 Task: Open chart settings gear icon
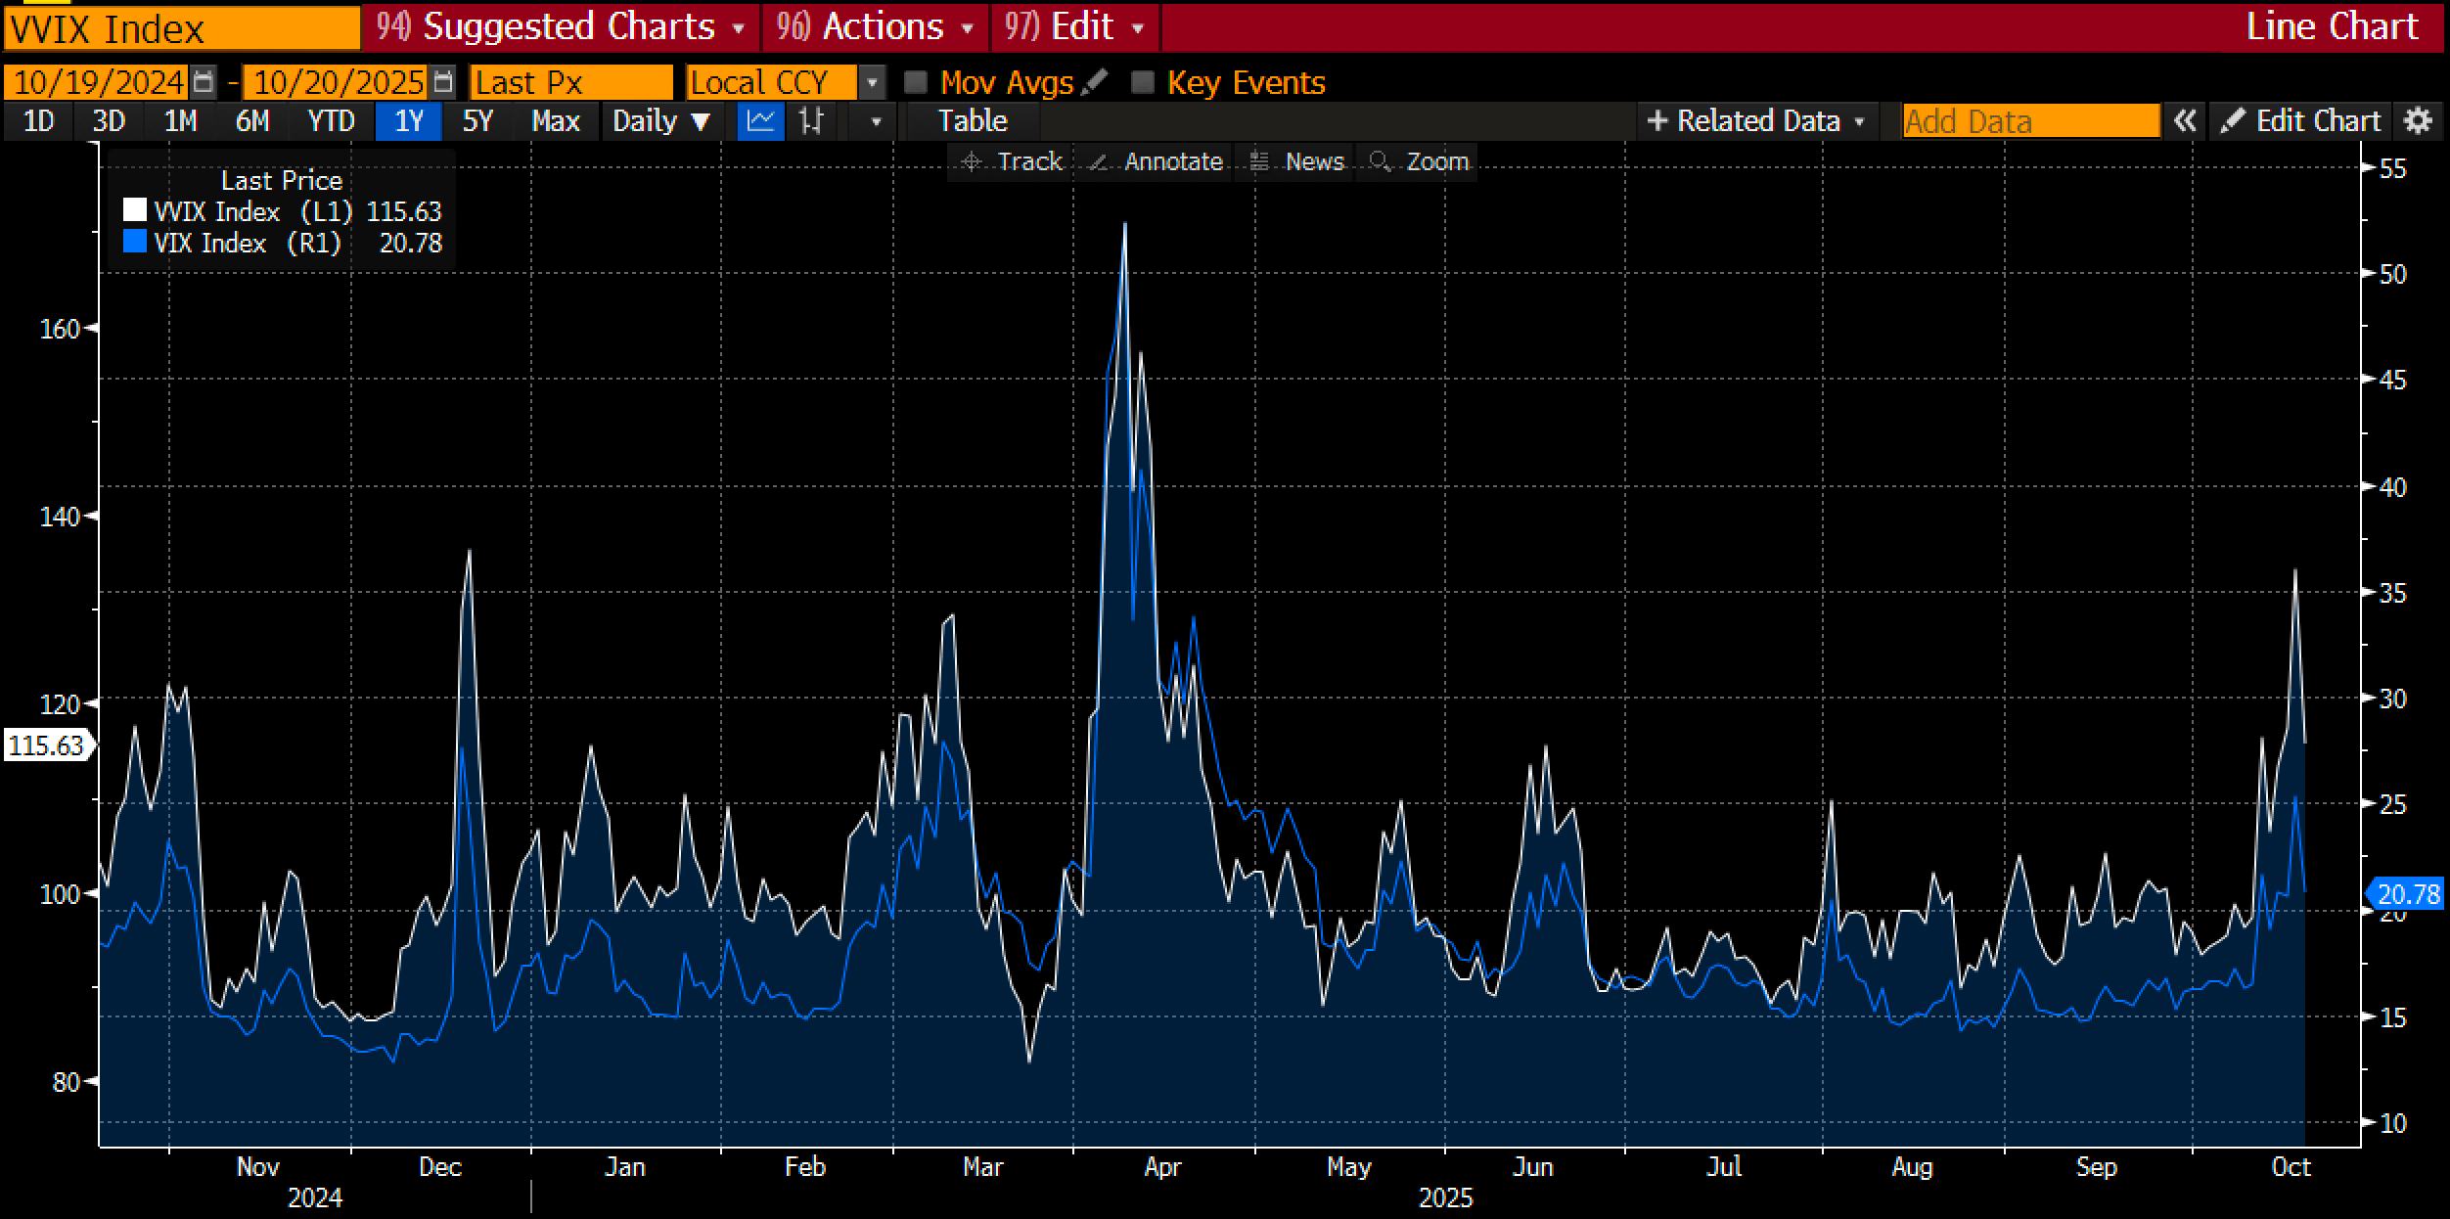click(2418, 121)
